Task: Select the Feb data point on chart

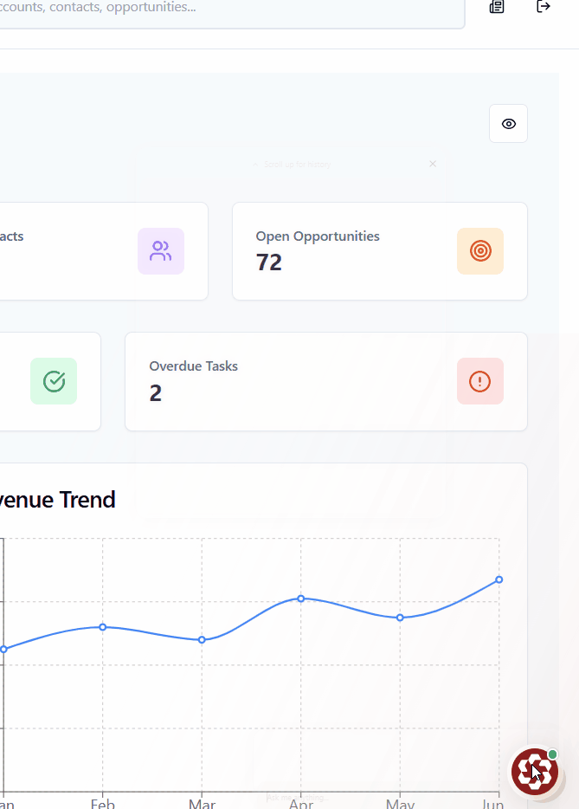Action: click(103, 626)
